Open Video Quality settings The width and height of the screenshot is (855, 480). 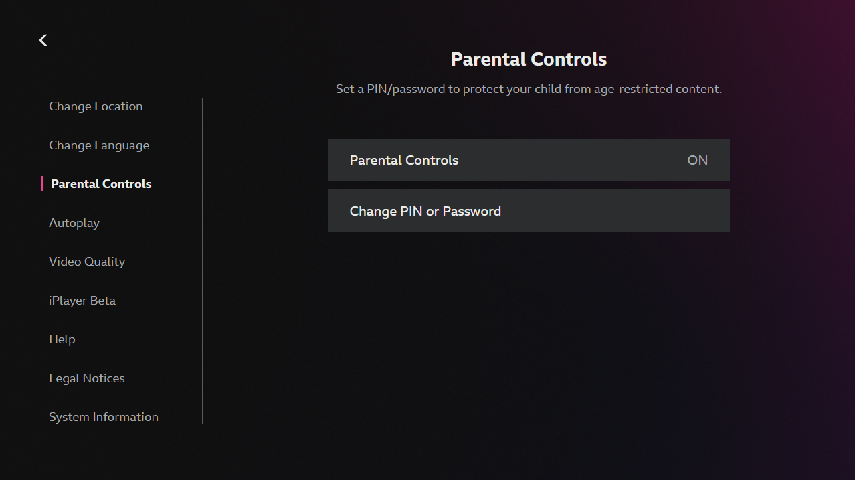click(86, 261)
